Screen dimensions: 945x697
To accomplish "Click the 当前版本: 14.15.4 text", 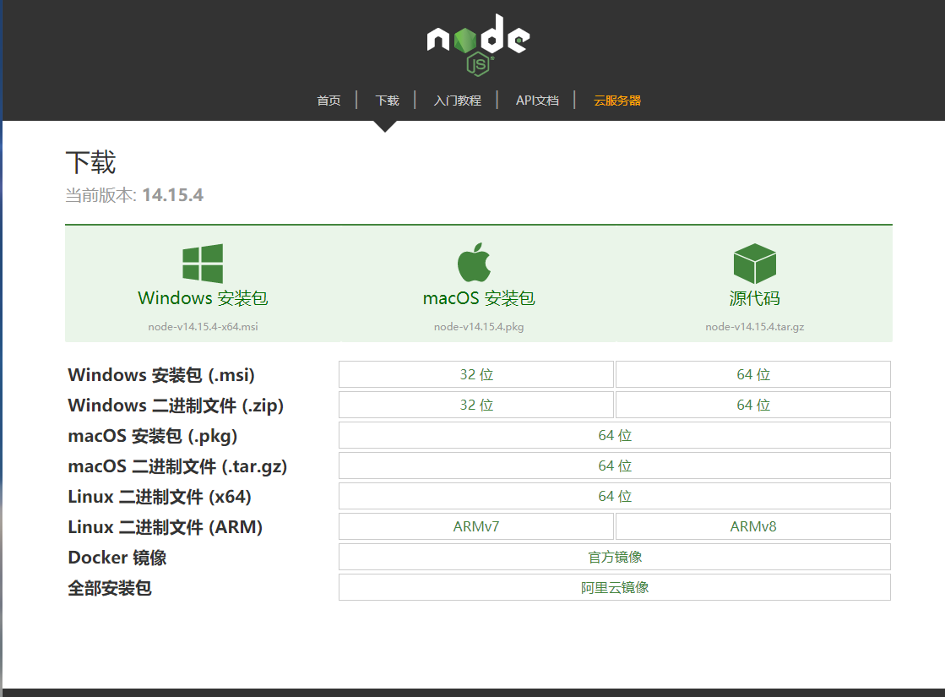I will pos(134,195).
